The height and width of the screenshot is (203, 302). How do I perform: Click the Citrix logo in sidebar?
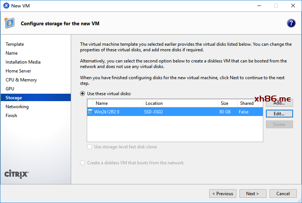click(x=16, y=174)
